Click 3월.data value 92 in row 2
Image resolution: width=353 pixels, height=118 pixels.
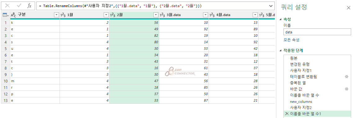pyautogui.click(x=184, y=29)
